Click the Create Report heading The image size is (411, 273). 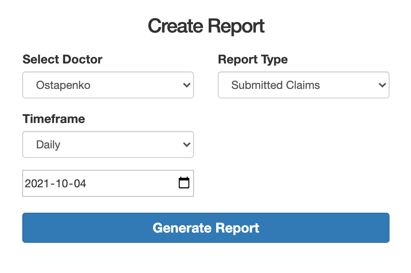click(206, 26)
